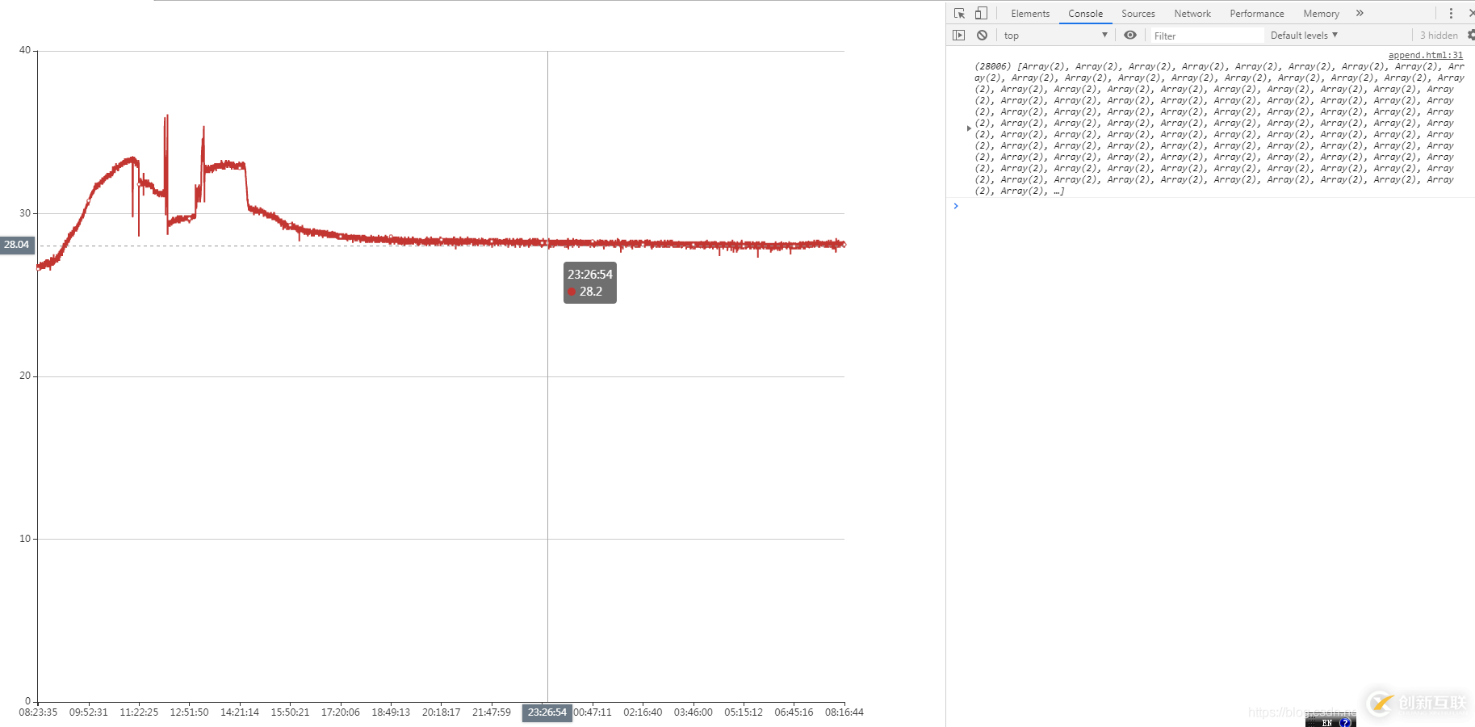Screen dimensions: 1475x727
Task: Open the Network tab
Action: click(x=1192, y=14)
